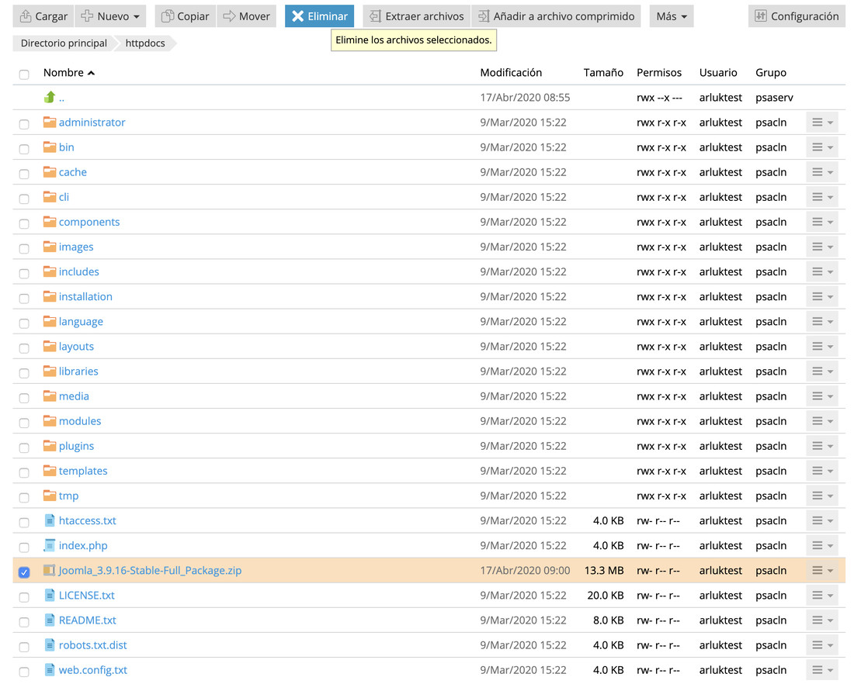Click the index.php script file icon
The width and height of the screenshot is (854, 691).
click(50, 545)
